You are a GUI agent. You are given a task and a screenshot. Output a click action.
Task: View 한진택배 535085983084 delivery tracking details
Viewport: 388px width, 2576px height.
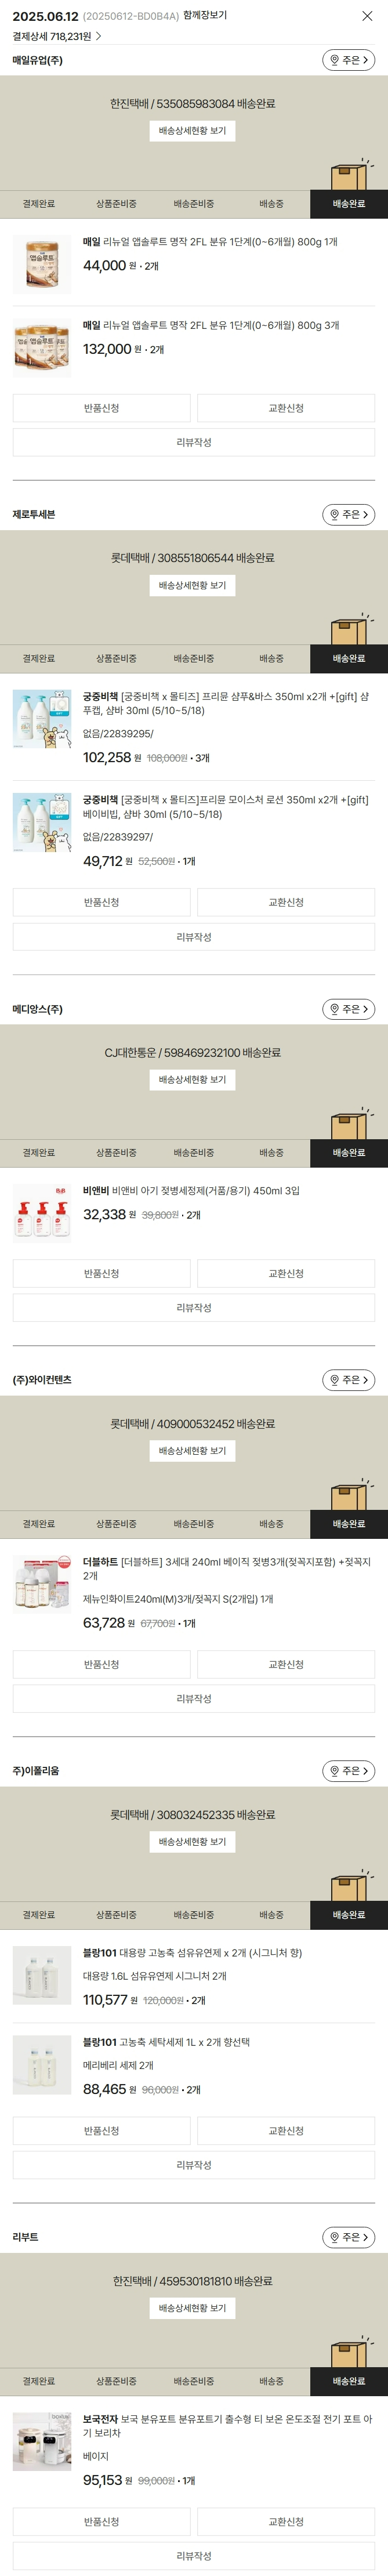click(x=193, y=131)
